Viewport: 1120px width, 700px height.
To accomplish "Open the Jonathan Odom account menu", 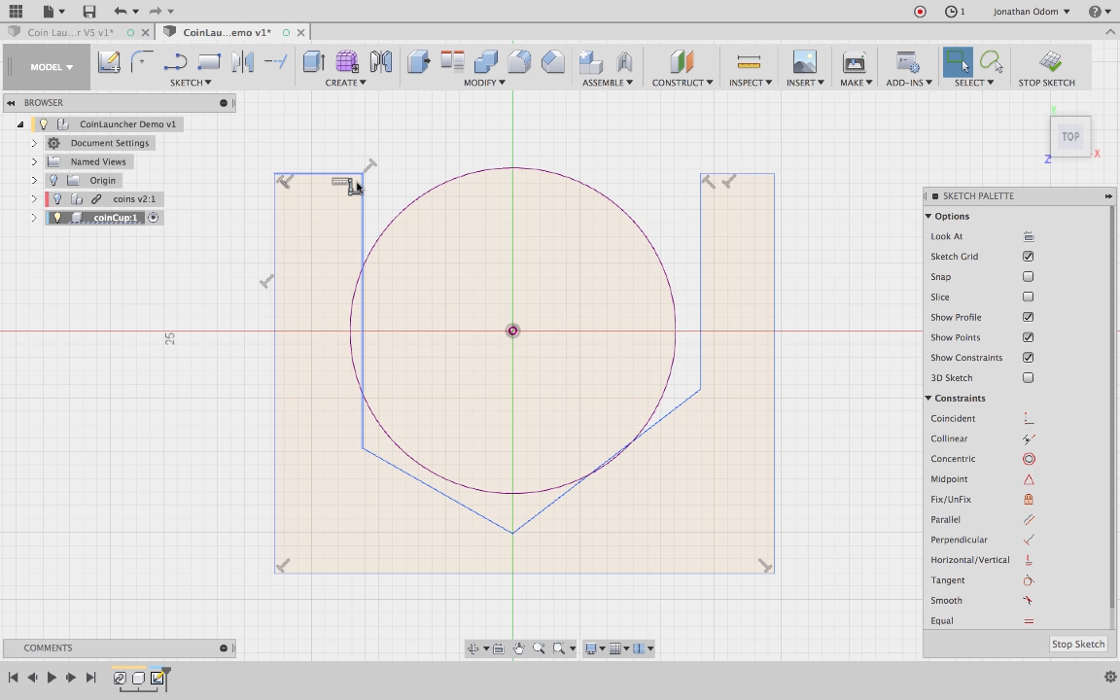I will [1031, 12].
